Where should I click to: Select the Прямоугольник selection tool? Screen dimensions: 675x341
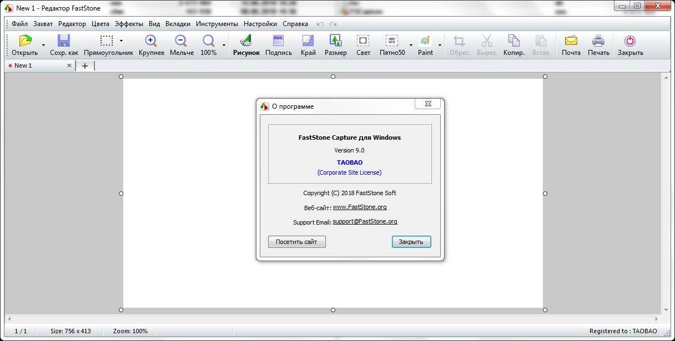tap(106, 41)
